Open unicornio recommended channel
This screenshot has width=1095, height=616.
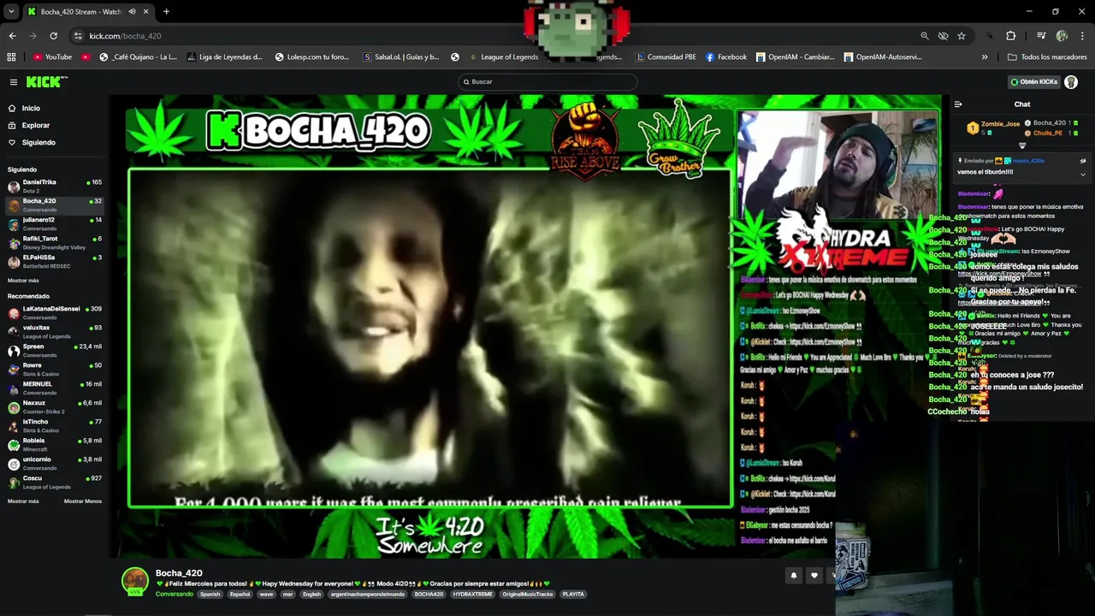click(55, 463)
